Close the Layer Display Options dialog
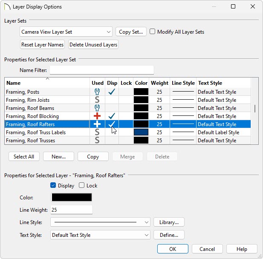 (253, 6)
